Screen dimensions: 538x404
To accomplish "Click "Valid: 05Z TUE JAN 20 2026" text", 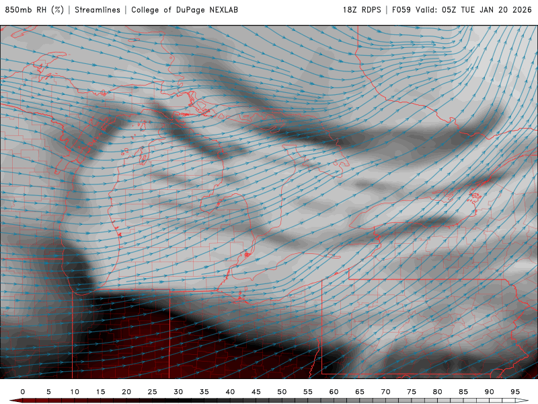I will point(473,9).
